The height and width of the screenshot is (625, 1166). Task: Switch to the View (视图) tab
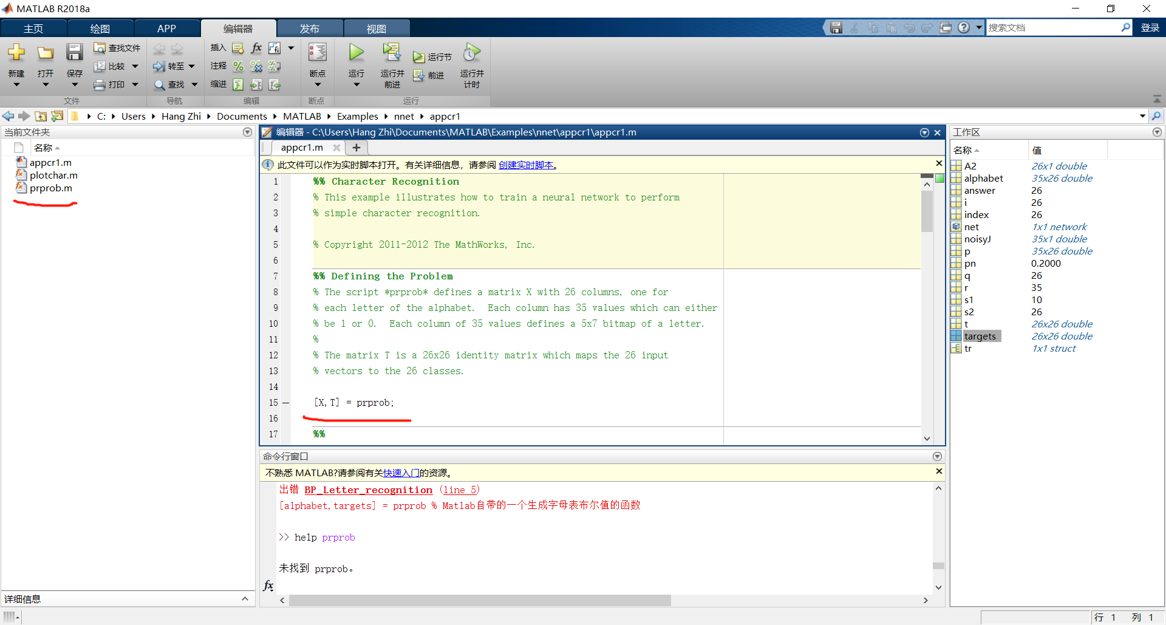tap(377, 29)
